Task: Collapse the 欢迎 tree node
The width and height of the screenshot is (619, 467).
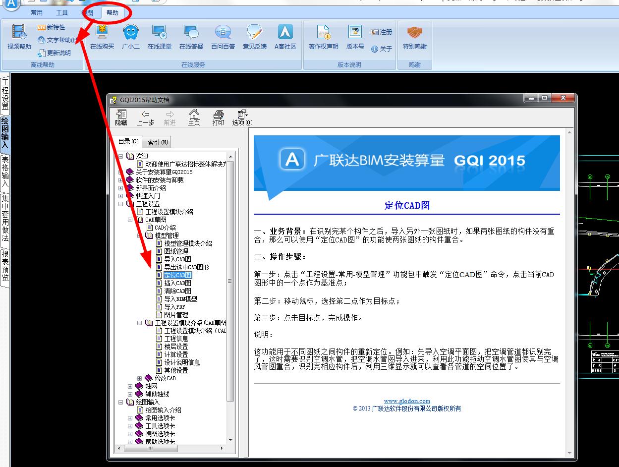Action: (120, 156)
